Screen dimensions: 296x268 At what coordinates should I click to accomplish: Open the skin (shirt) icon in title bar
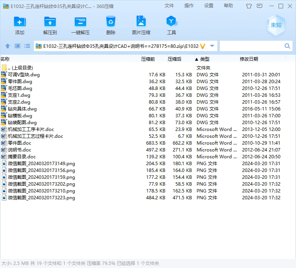coord(249,6)
